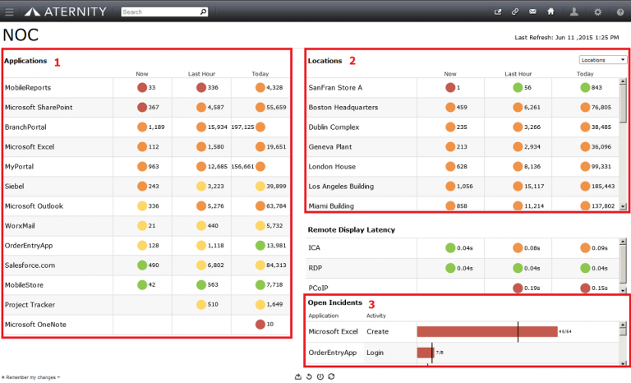Click MobileReports Now red status dot

coord(142,87)
